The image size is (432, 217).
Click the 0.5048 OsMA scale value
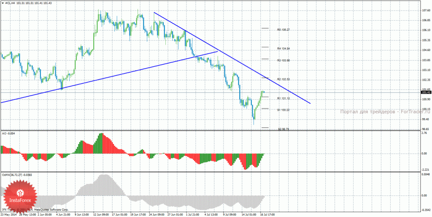point(426,175)
